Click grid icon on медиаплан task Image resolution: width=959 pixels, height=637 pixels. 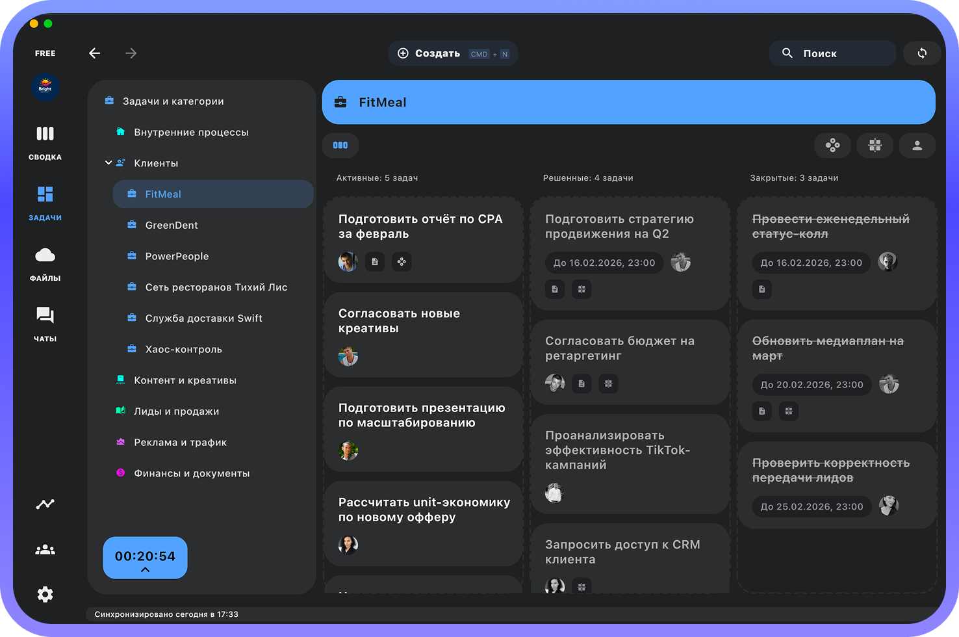pos(789,411)
